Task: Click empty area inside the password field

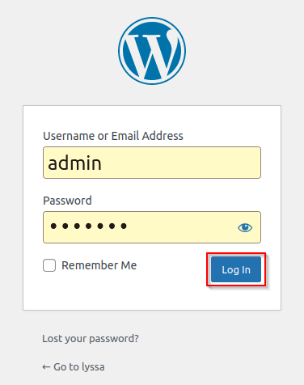Action: click(180, 227)
